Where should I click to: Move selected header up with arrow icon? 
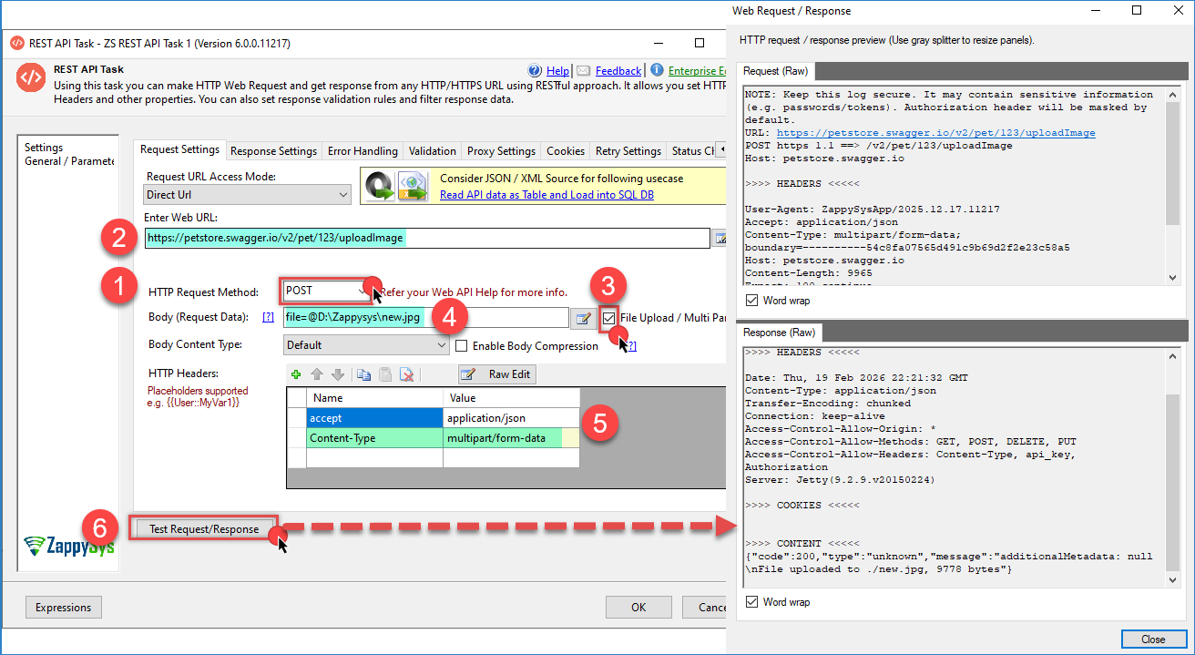pyautogui.click(x=317, y=374)
